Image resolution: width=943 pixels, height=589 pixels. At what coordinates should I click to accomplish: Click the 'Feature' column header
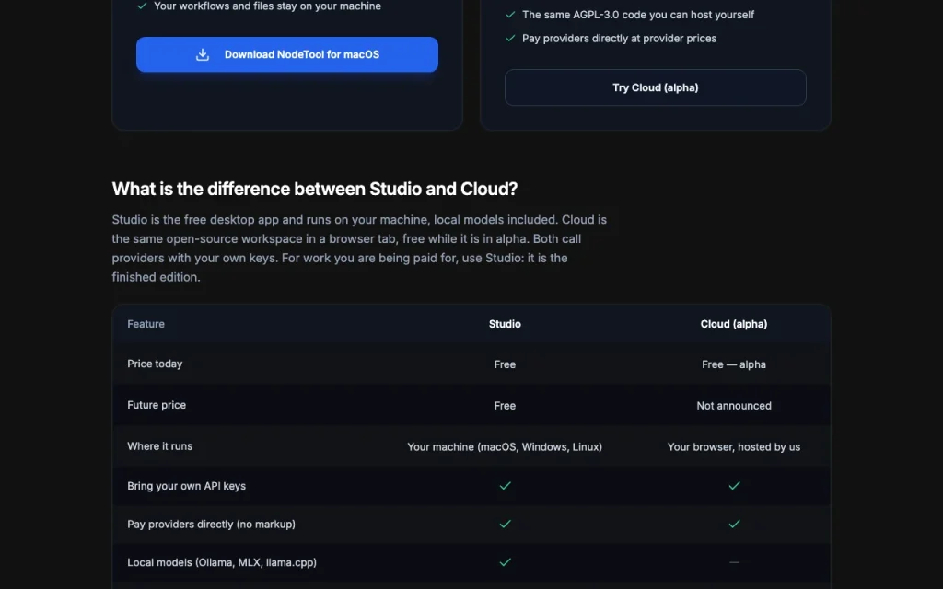click(x=146, y=324)
